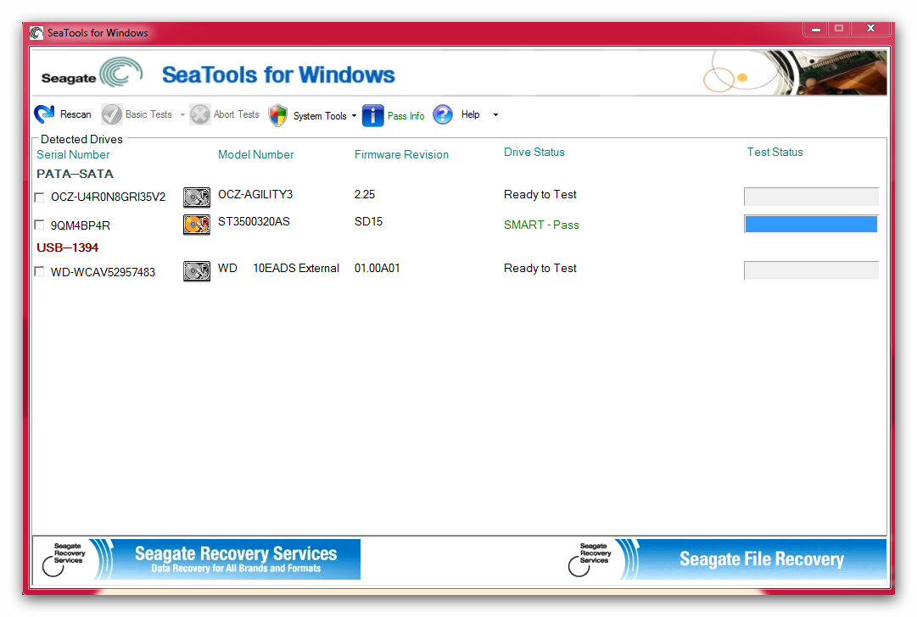The width and height of the screenshot is (917, 617).
Task: Minimize the SeaTools window
Action: 816,29
